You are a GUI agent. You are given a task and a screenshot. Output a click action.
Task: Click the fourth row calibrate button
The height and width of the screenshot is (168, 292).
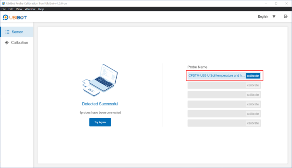tap(253, 104)
